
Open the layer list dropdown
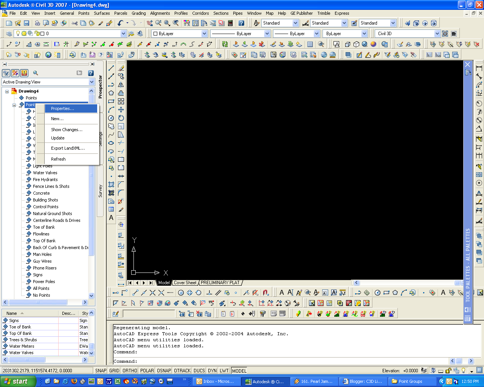click(123, 34)
